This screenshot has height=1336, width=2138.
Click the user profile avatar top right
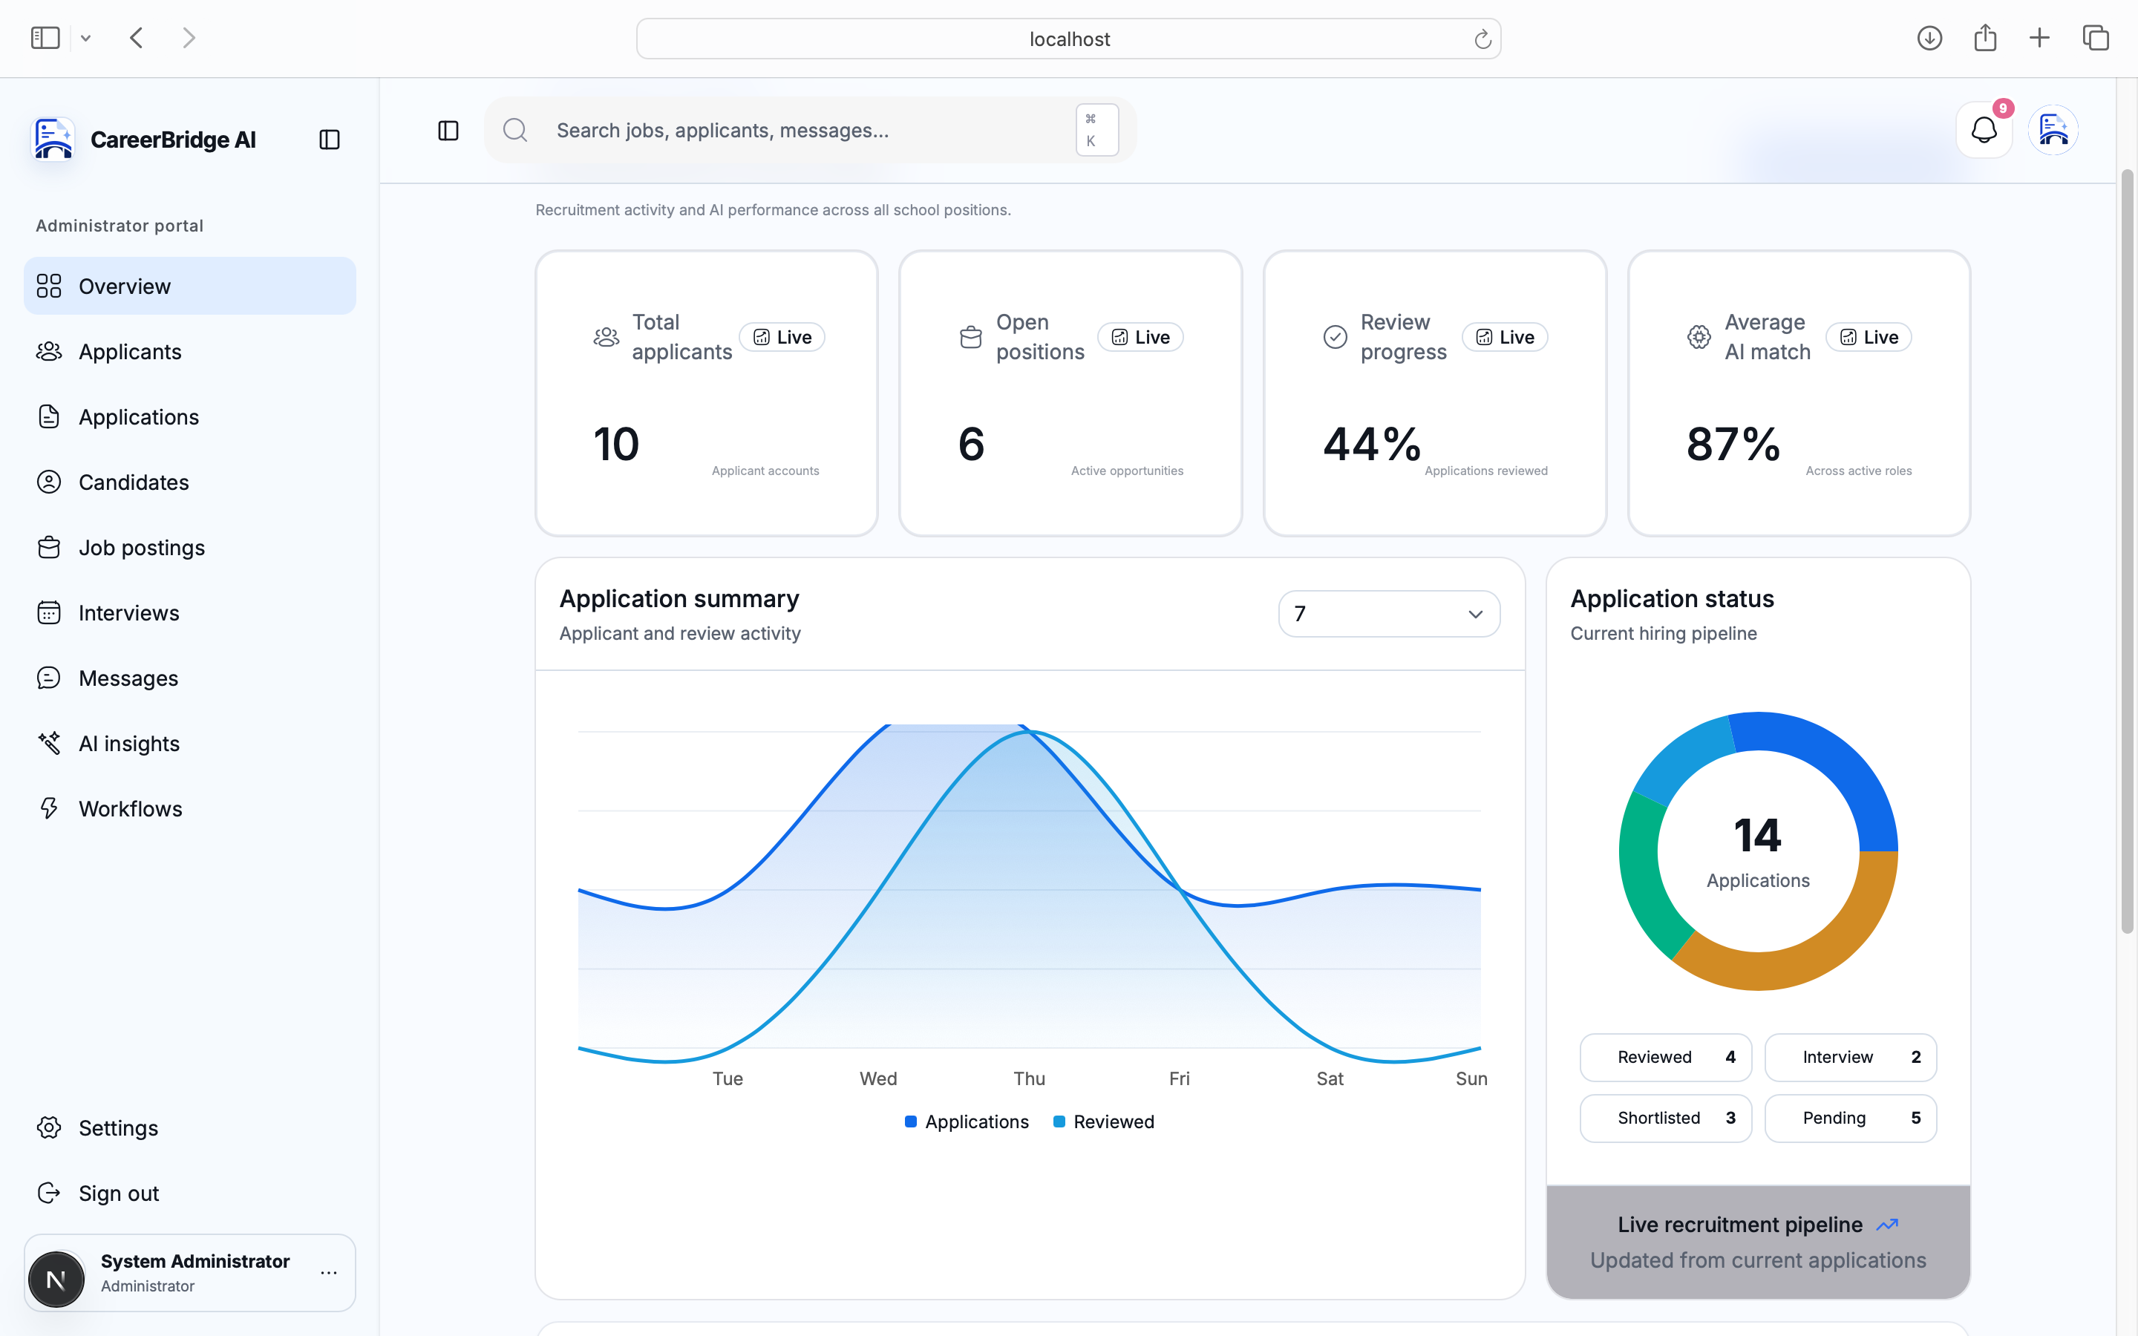(2053, 130)
